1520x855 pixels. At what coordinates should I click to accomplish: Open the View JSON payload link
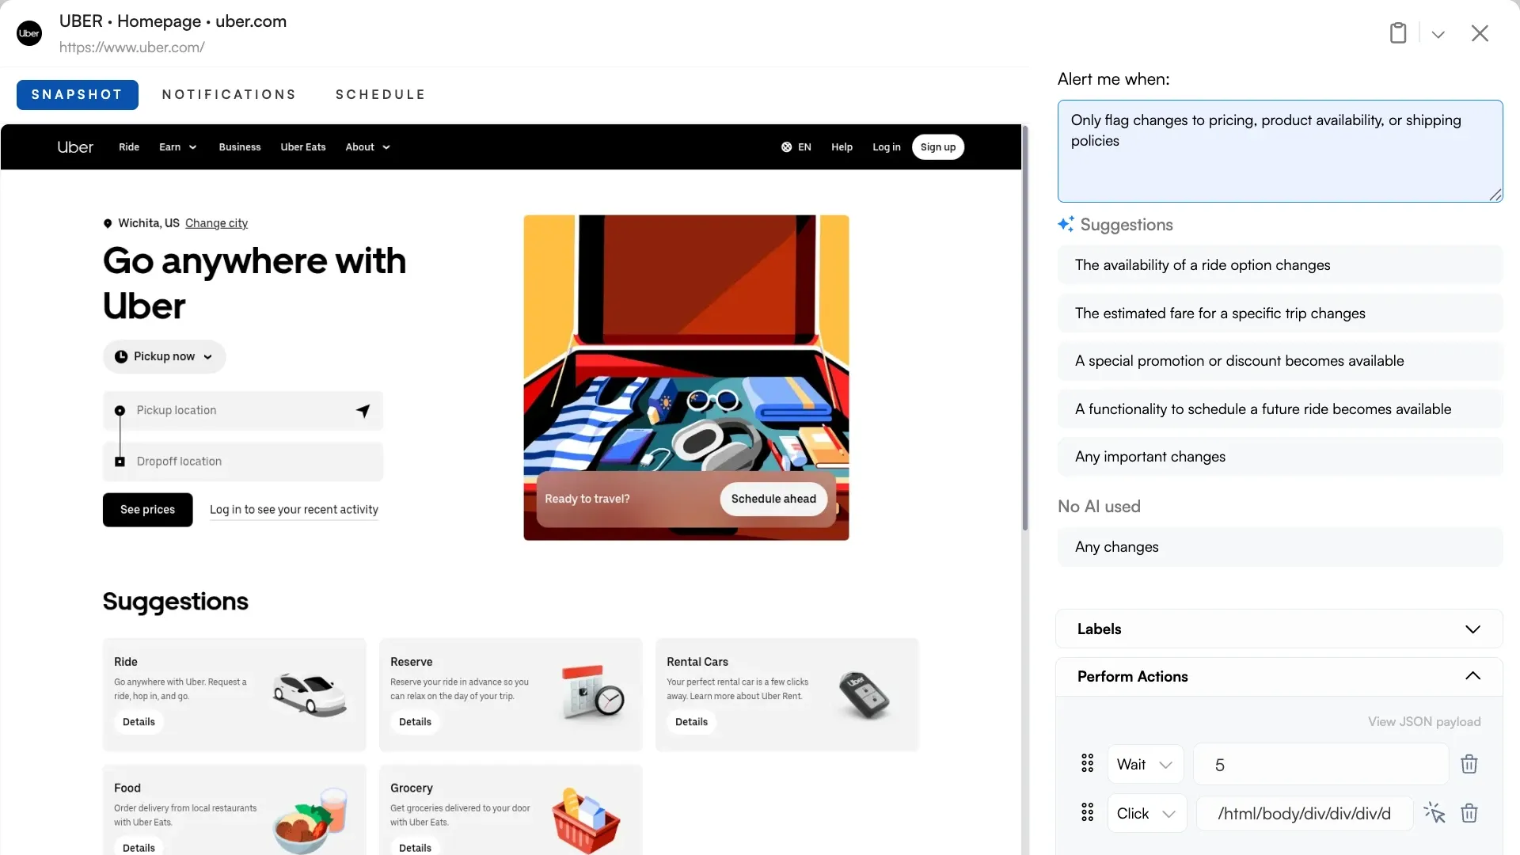(x=1423, y=722)
